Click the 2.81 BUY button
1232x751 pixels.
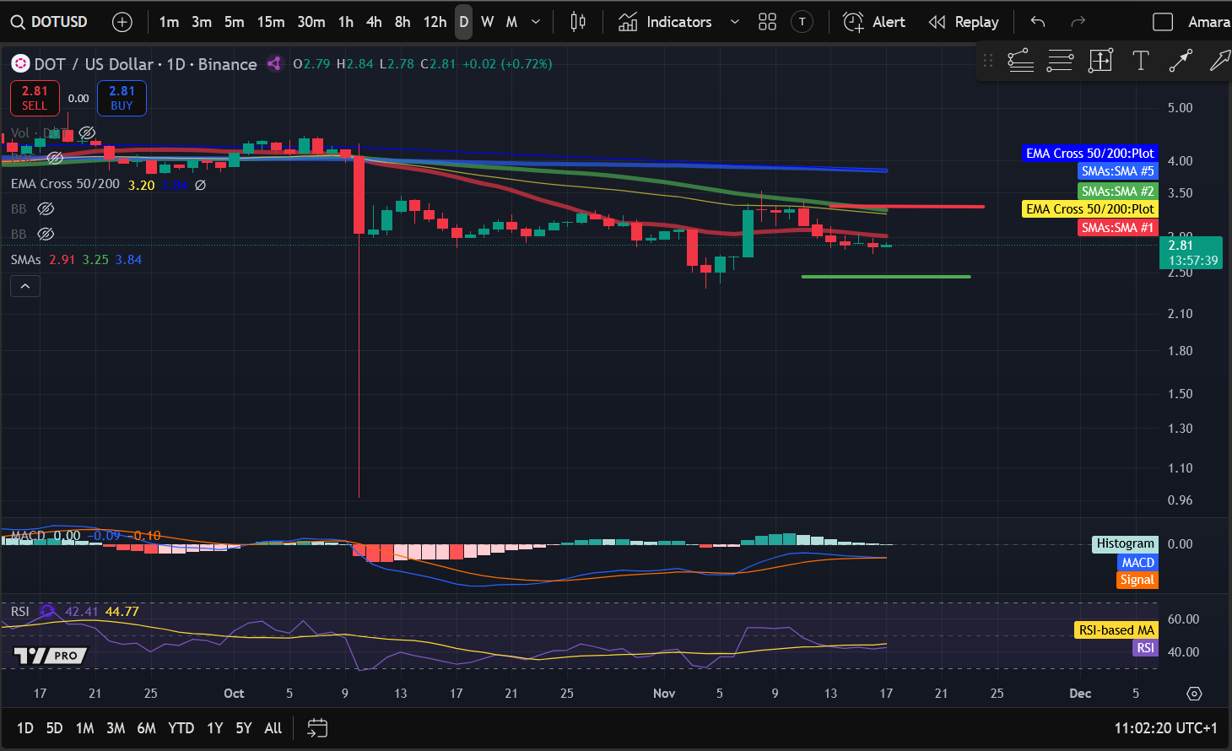[122, 98]
